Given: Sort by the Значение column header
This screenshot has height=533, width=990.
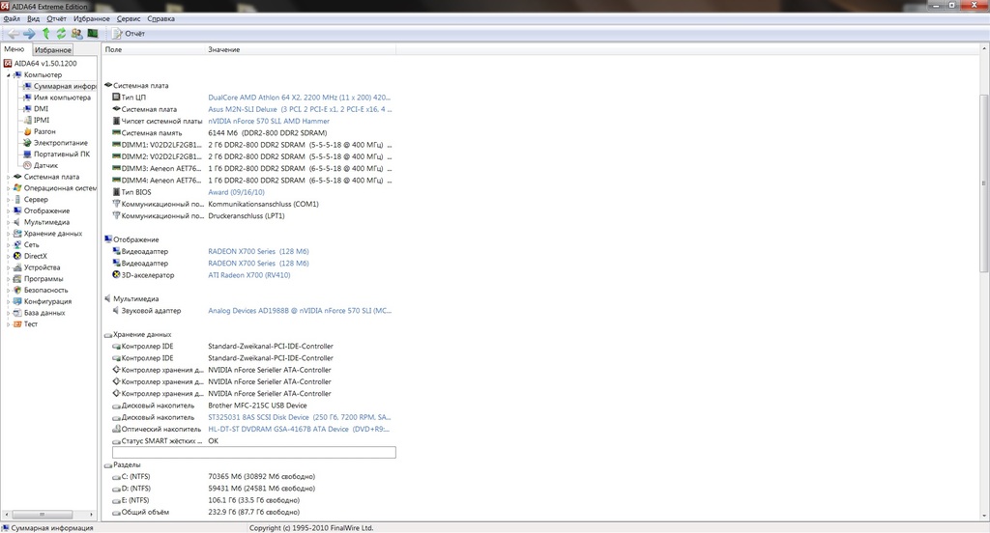Looking at the screenshot, I should 301,49.
